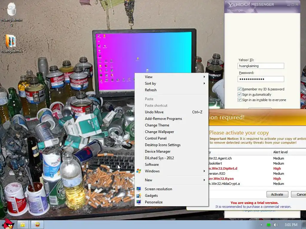Choose Software from the context menu

click(x=171, y=165)
